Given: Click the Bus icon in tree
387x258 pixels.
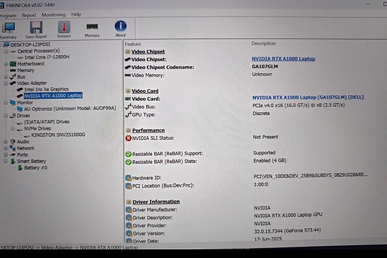Looking at the screenshot, I should pyautogui.click(x=13, y=77).
